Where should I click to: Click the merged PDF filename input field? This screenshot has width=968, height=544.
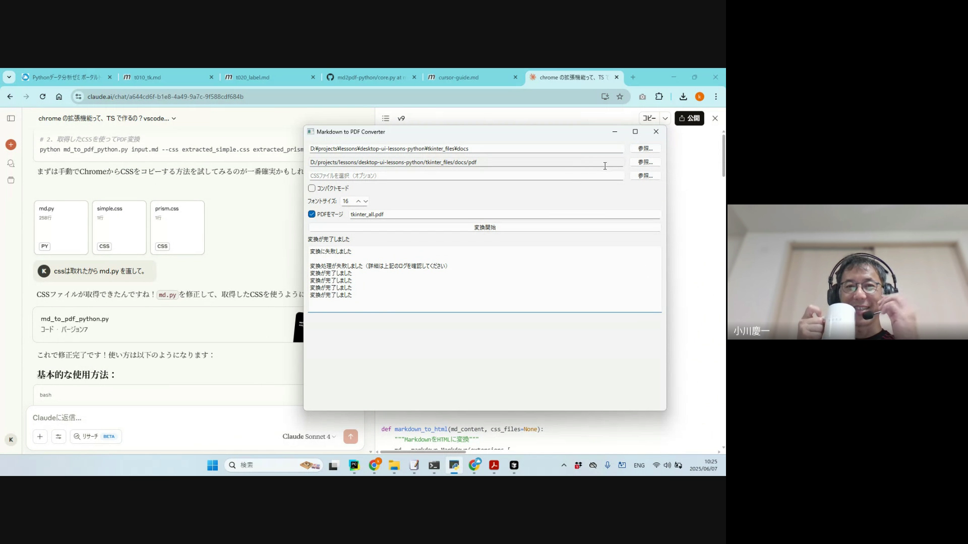tap(504, 215)
